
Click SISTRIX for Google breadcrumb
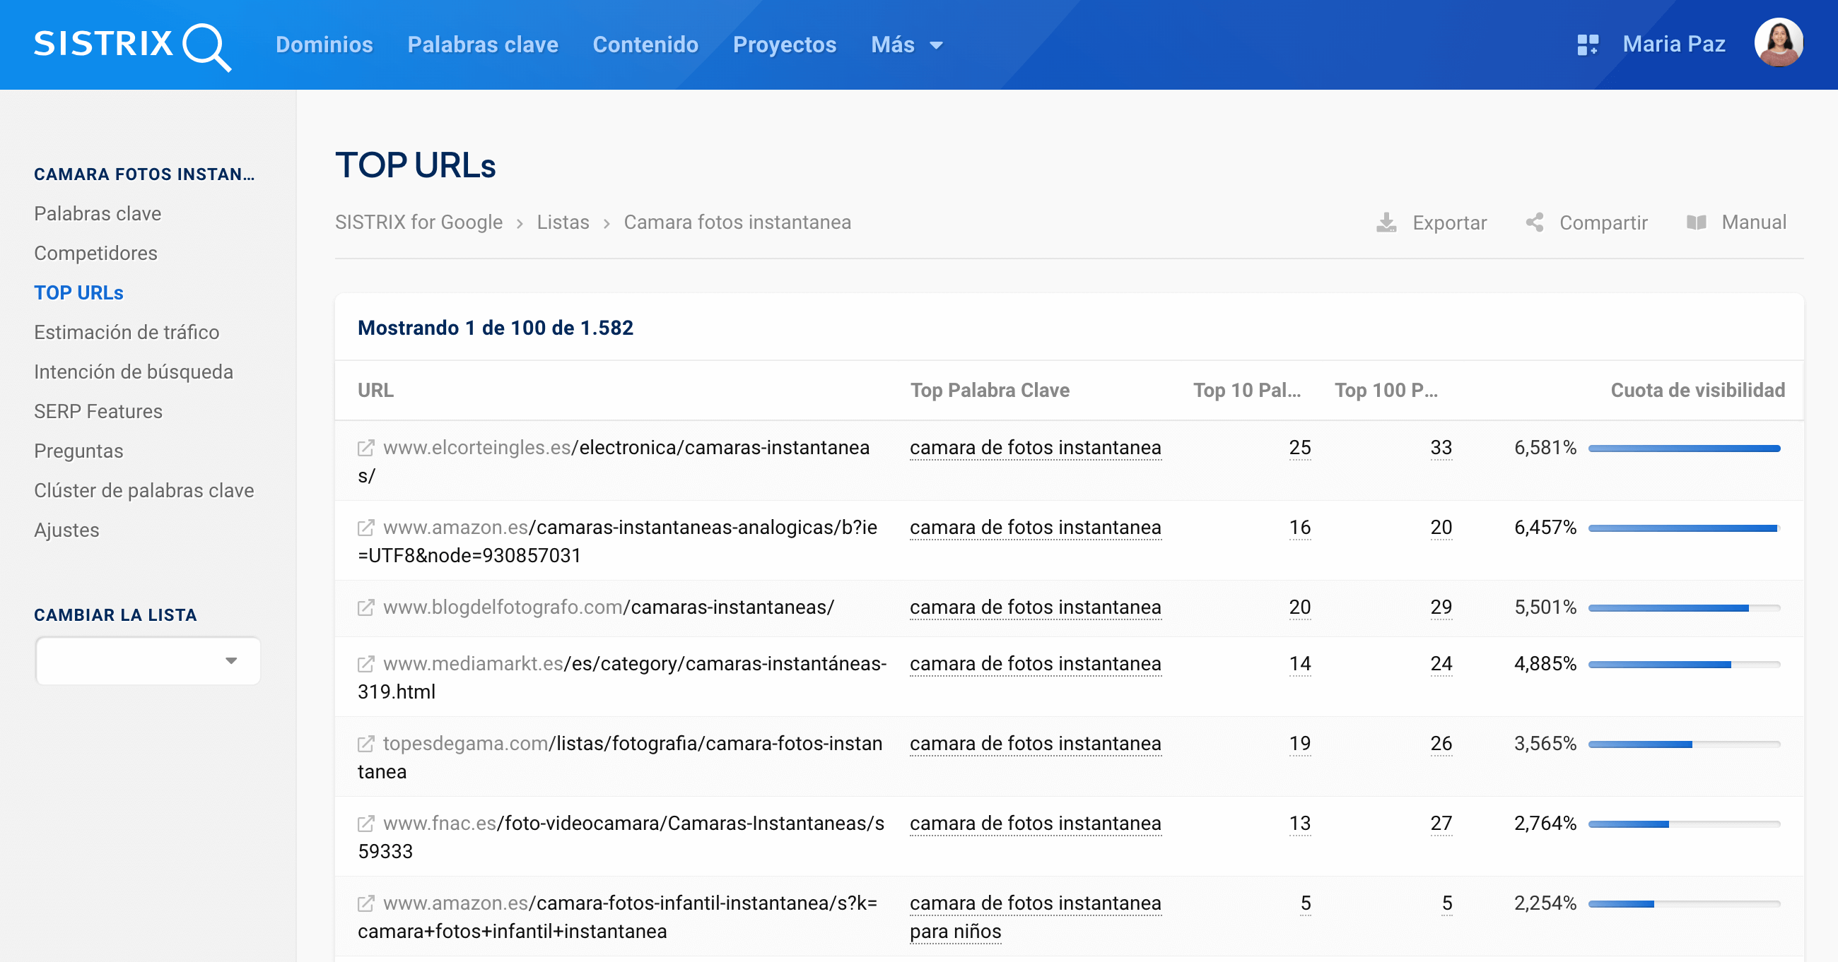418,222
